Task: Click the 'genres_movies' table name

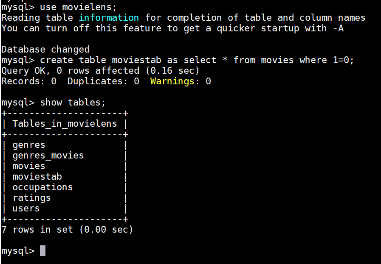Action: tap(48, 156)
